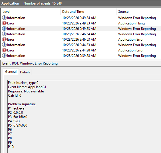Image resolution: width=161 pixels, height=153 pixels.
Task: Select the date cell 10/28/2026 9:46:54 AM
Action: click(79, 34)
